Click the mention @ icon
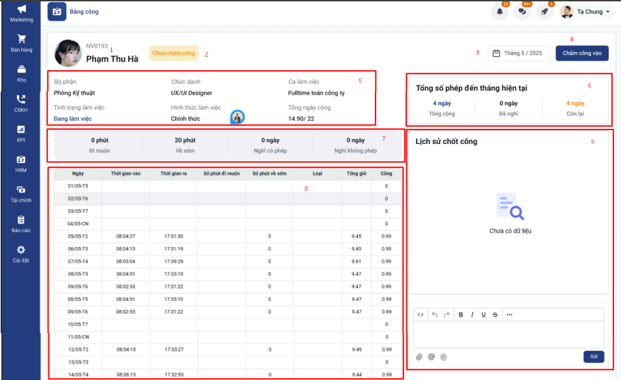This screenshot has height=380, width=621. pos(431,357)
